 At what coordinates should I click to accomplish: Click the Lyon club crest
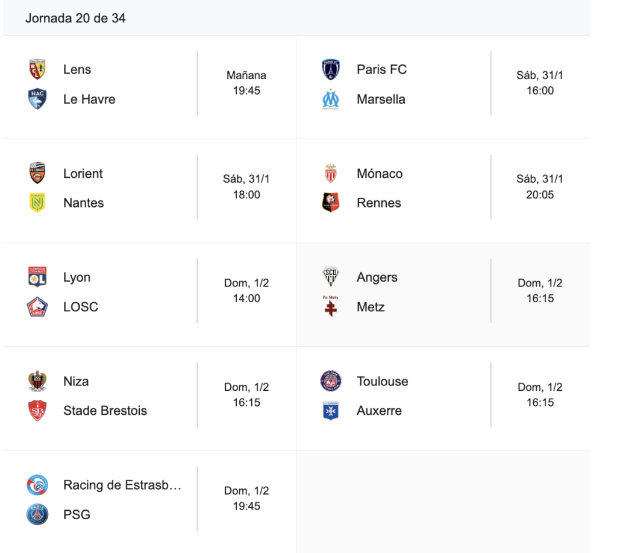click(x=38, y=277)
